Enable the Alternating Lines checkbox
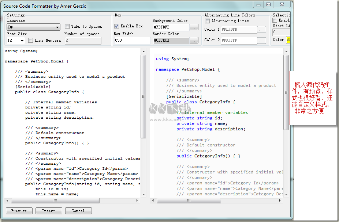 coord(207,21)
